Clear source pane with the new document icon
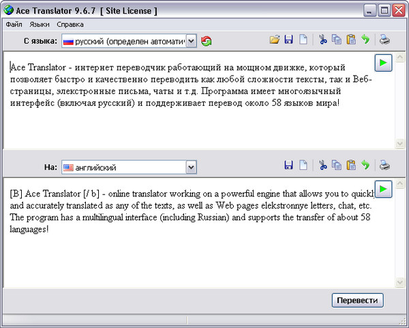Screen dimensions: 409x328 303,40
